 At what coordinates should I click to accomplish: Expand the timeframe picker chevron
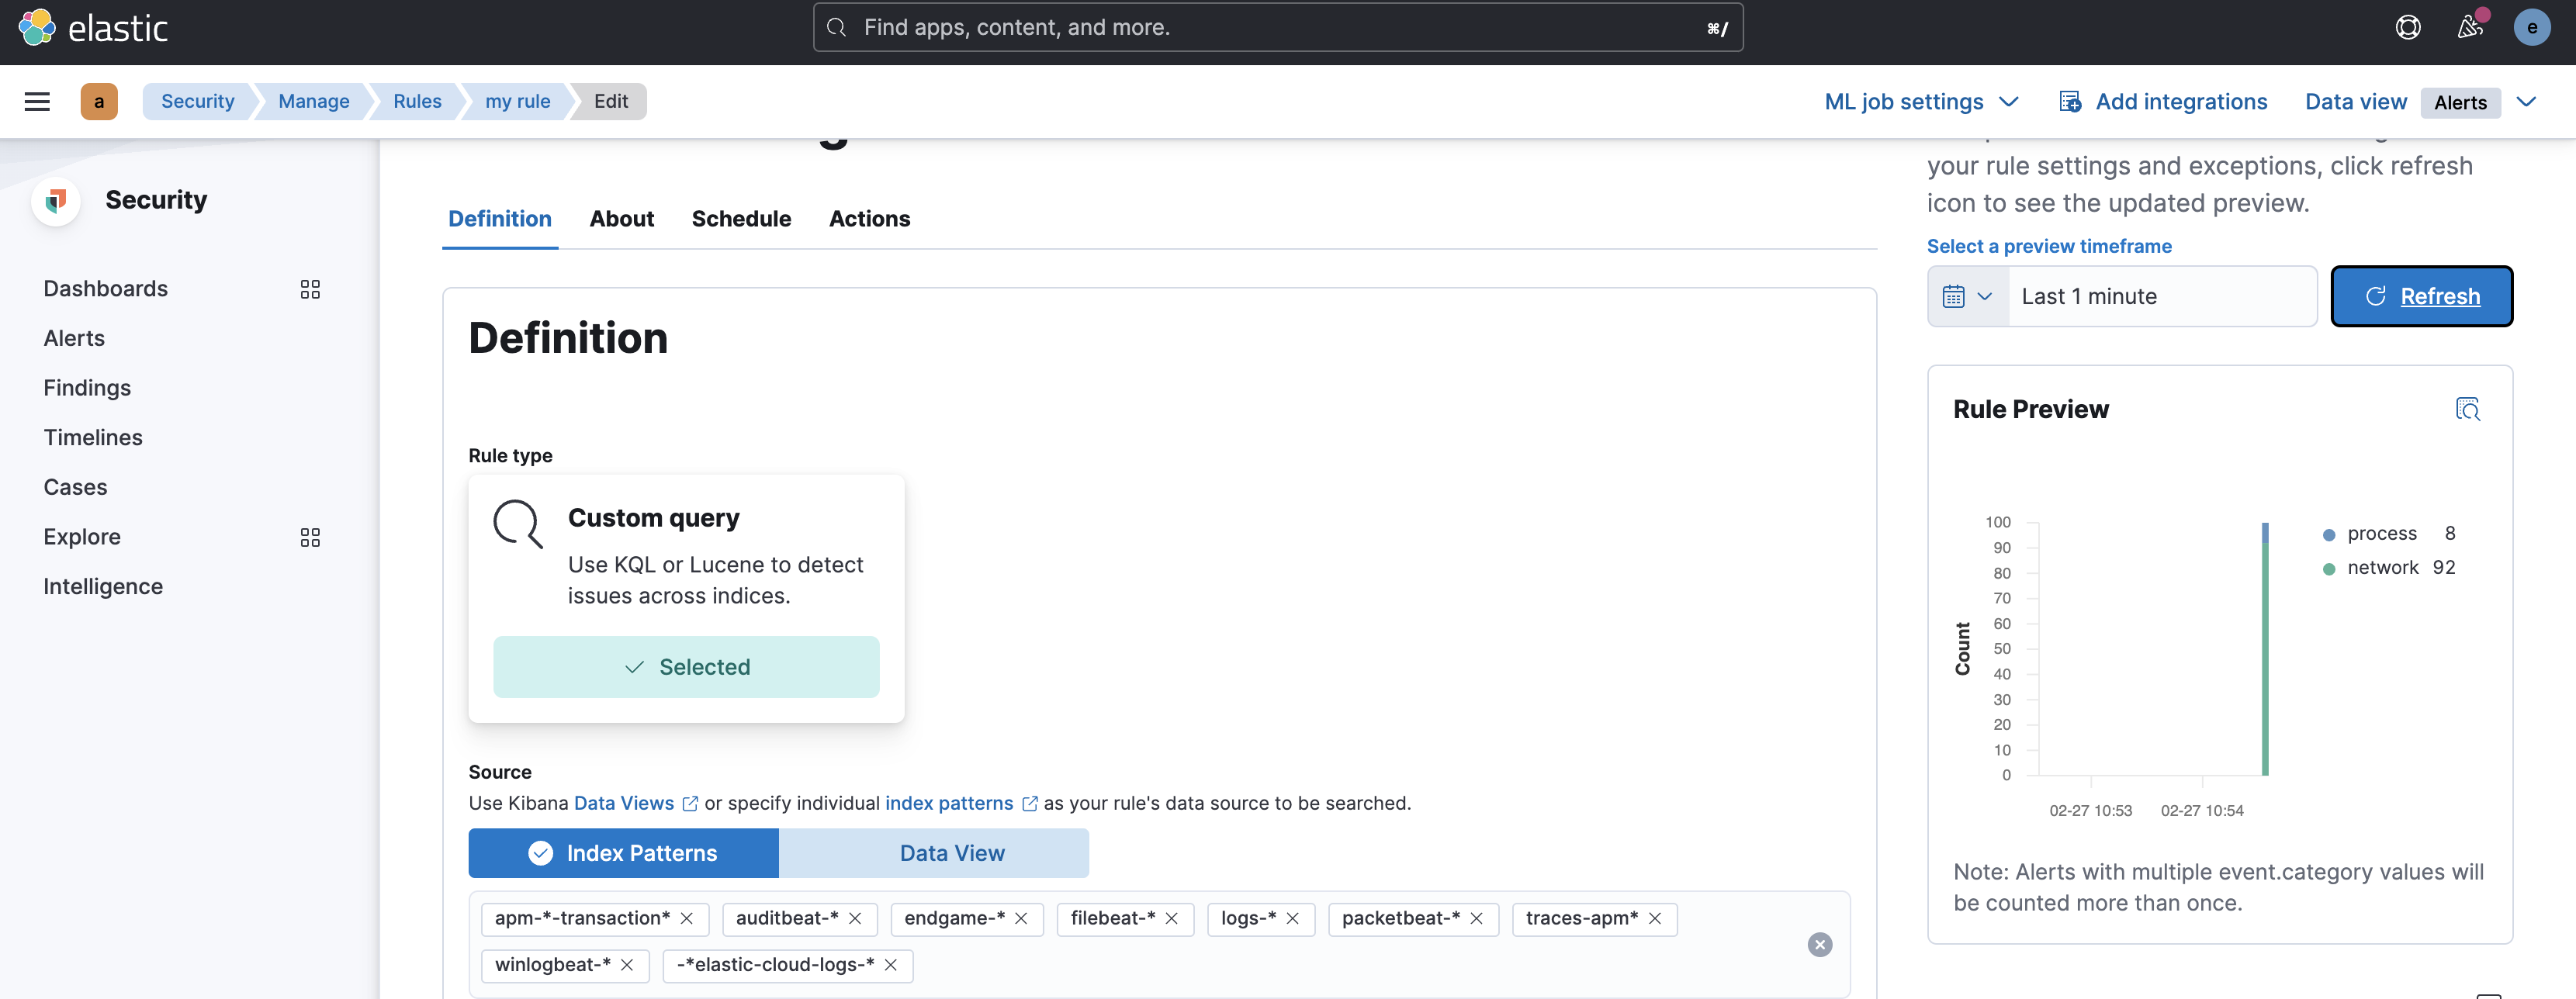[1986, 296]
